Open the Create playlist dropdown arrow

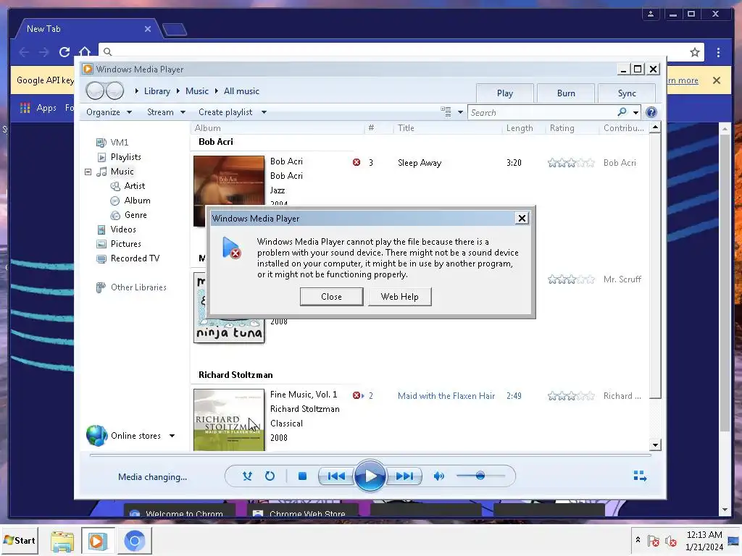pyautogui.click(x=264, y=112)
